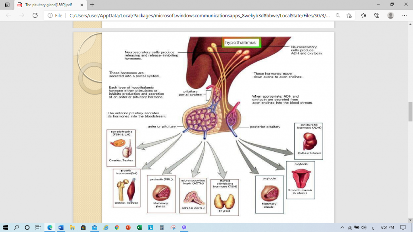Launch Excel from the taskbar
Viewport: 413px width, 232px height.
coord(139,228)
